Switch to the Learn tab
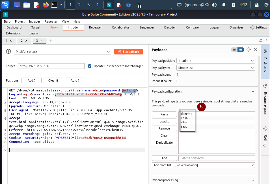This screenshot has width=270, height=184. coord(34,33)
